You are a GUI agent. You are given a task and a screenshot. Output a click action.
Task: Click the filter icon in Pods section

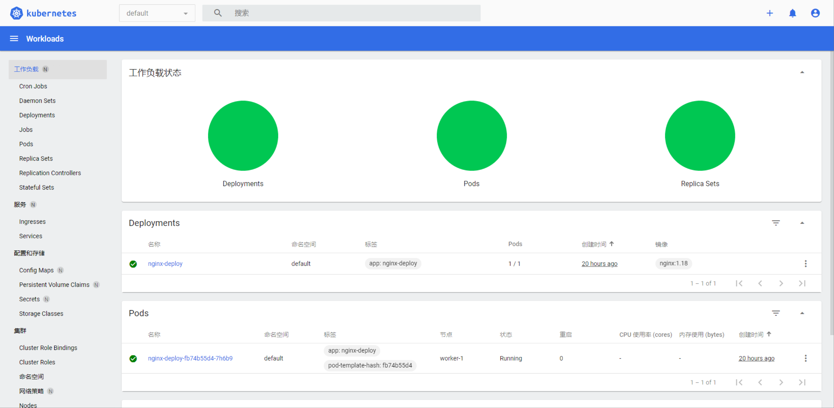776,313
